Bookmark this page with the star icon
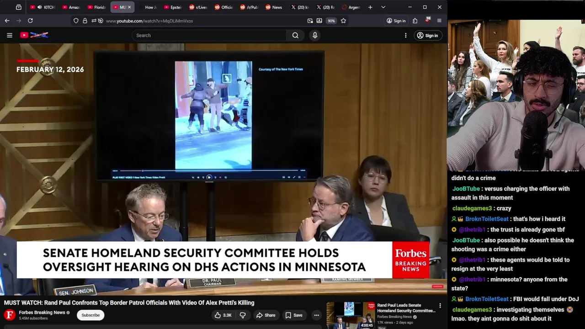 click(343, 21)
